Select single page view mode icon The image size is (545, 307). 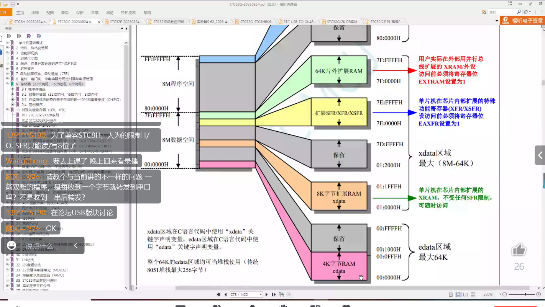tap(451, 294)
